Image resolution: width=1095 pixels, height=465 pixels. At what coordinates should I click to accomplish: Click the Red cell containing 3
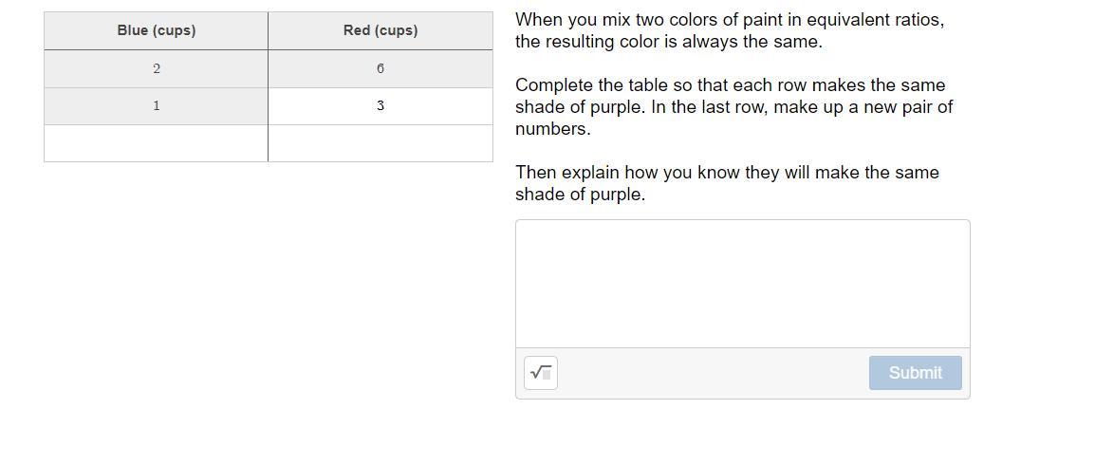pyautogui.click(x=380, y=105)
